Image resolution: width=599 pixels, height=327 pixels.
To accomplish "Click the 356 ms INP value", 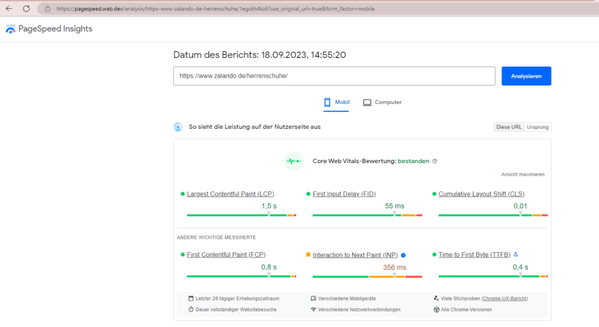I will 395,267.
